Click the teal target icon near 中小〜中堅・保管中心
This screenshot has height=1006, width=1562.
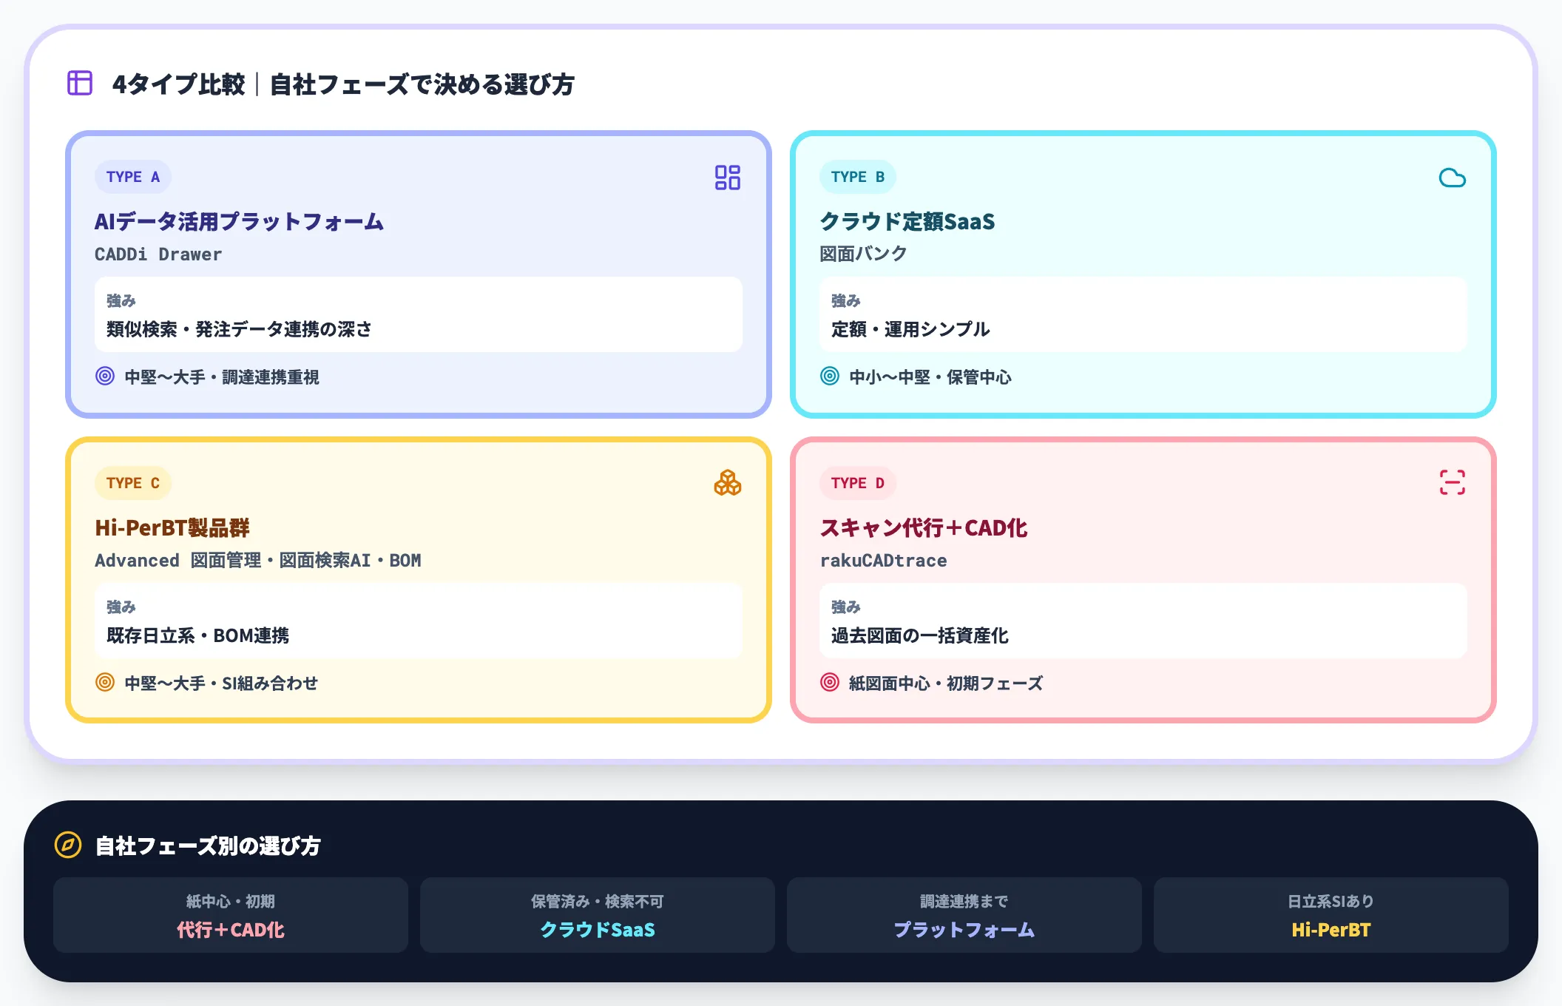(x=831, y=377)
